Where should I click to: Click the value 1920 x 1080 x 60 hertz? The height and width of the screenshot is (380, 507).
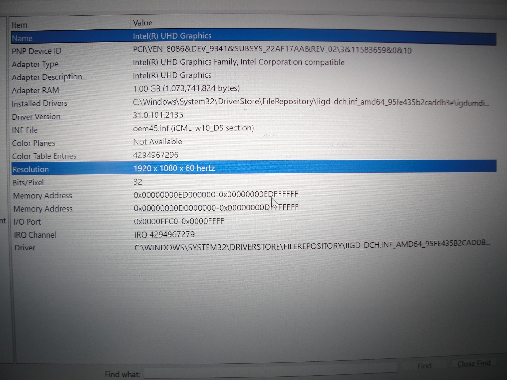tap(174, 168)
